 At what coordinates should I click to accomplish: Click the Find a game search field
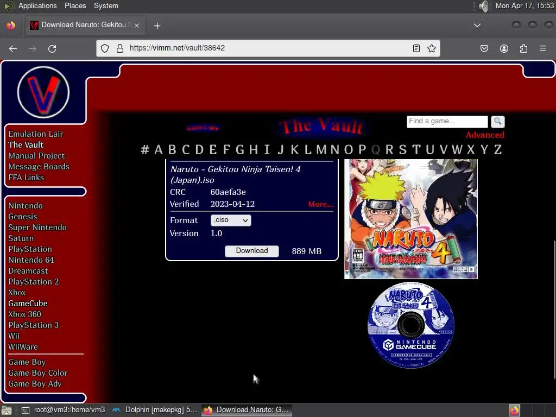tap(447, 122)
